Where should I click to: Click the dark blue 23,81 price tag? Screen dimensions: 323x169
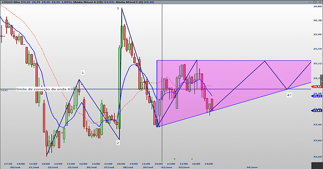coord(317,111)
